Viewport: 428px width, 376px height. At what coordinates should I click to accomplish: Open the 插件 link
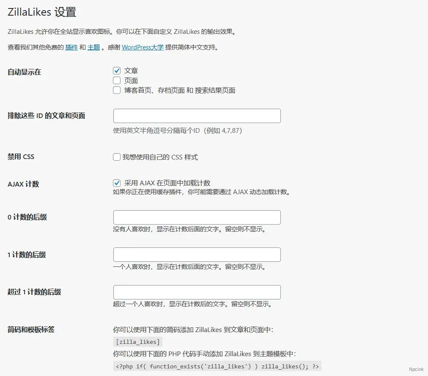coord(71,47)
